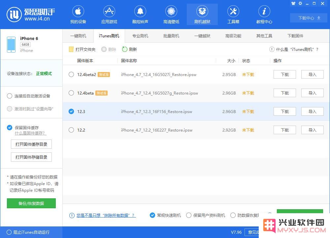
Task: Toggle 保留固件缓存 checkbox
Action: pyautogui.click(x=10, y=128)
